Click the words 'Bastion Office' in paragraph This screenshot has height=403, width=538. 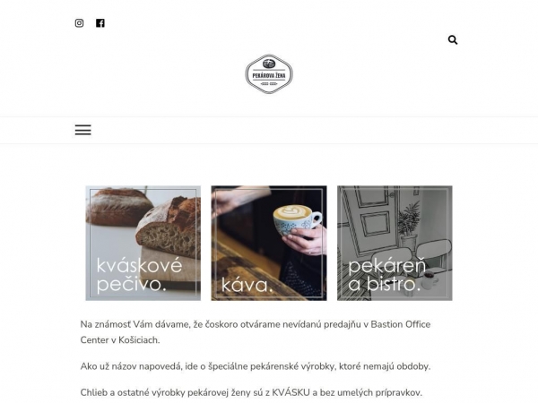401,324
